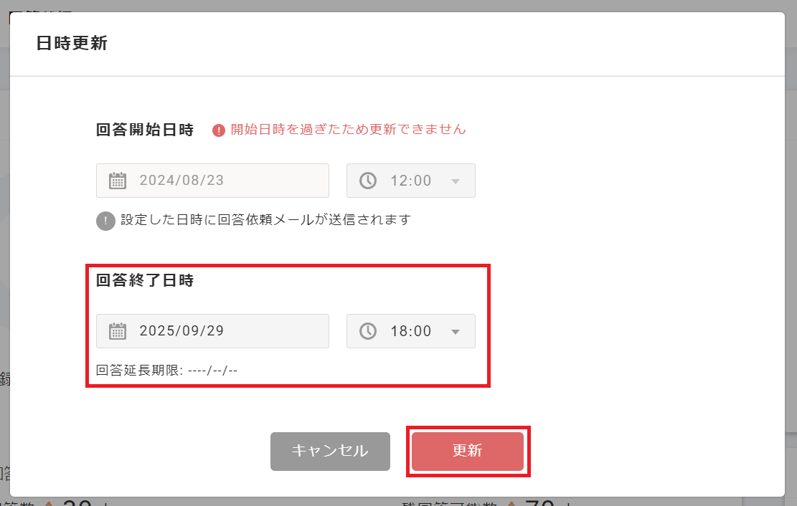Click the キャンセル button to cancel
Screen dimensions: 797x506
tap(330, 452)
